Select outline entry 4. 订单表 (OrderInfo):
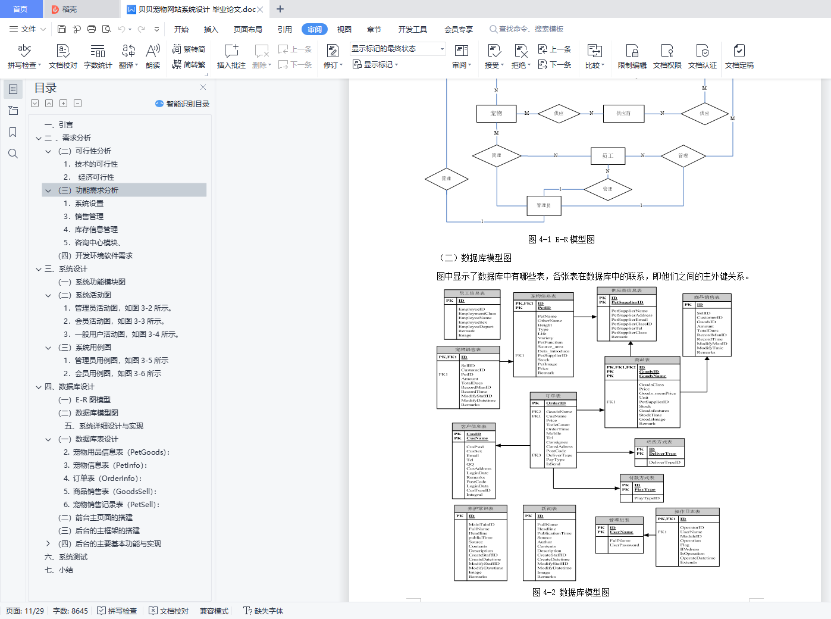 [103, 479]
